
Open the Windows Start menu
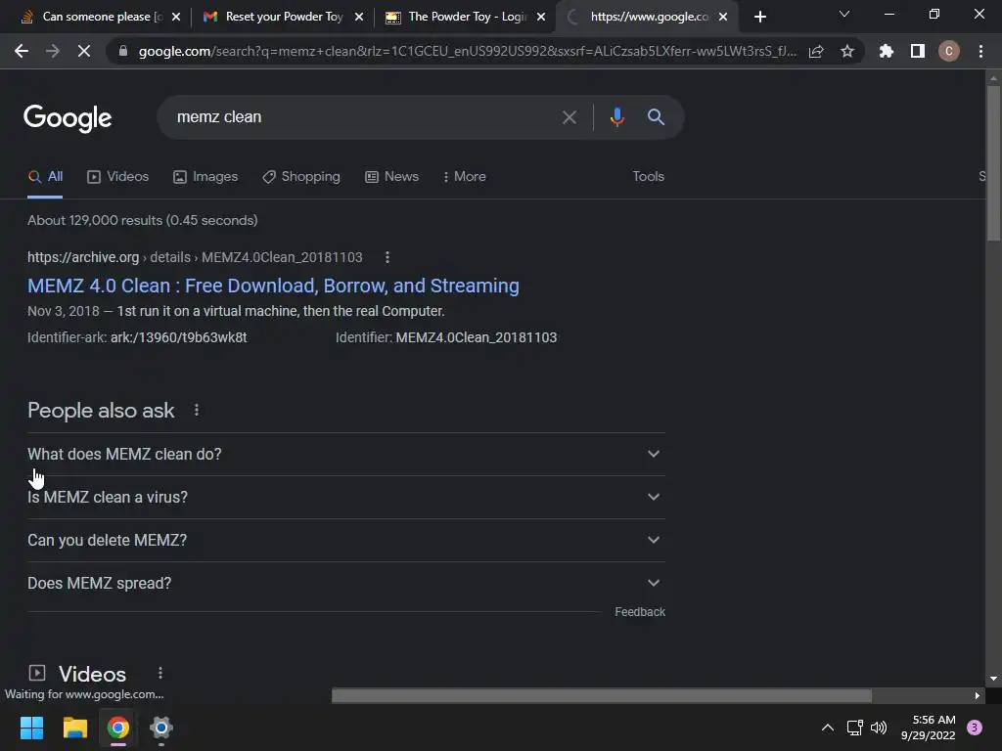(31, 728)
